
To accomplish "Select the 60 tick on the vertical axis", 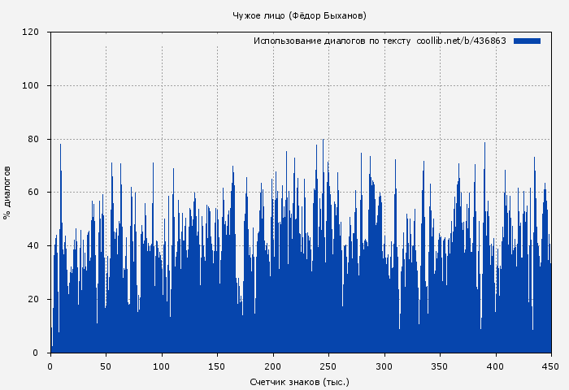I will click(33, 193).
